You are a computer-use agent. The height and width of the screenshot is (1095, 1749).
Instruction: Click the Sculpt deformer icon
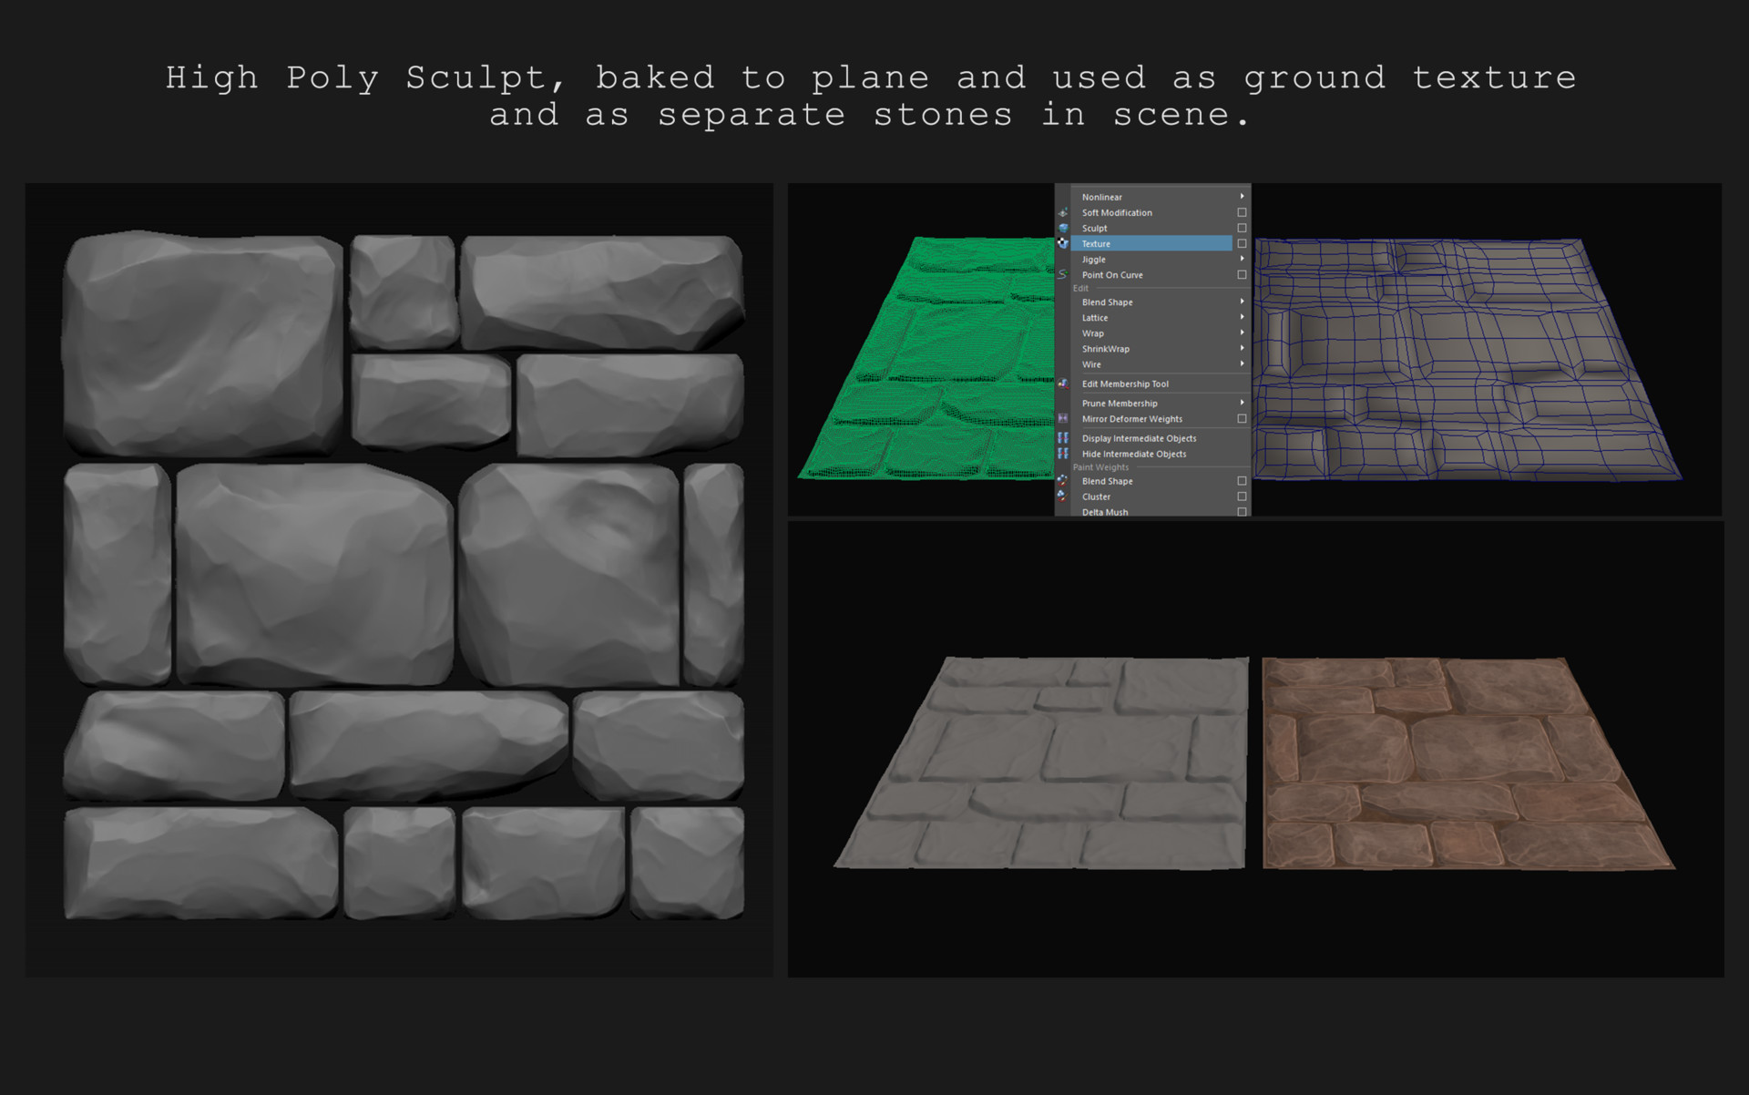tap(1063, 228)
